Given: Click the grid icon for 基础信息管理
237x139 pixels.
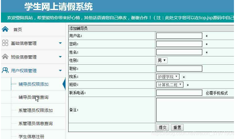Looking at the screenshot, I should 5,43.
